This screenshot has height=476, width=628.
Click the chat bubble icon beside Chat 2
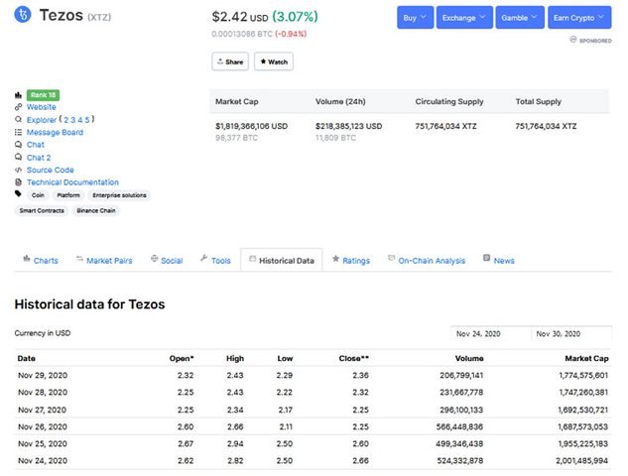pyautogui.click(x=18, y=158)
